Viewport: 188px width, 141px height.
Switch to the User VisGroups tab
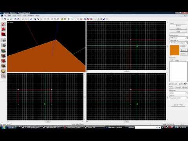pos(172,60)
